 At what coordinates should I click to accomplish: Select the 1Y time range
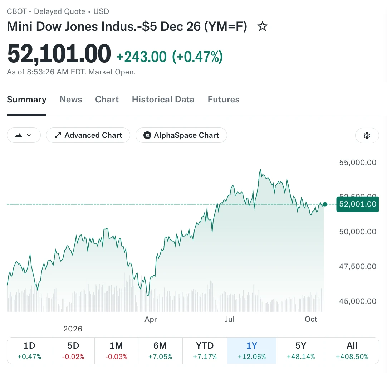252,350
